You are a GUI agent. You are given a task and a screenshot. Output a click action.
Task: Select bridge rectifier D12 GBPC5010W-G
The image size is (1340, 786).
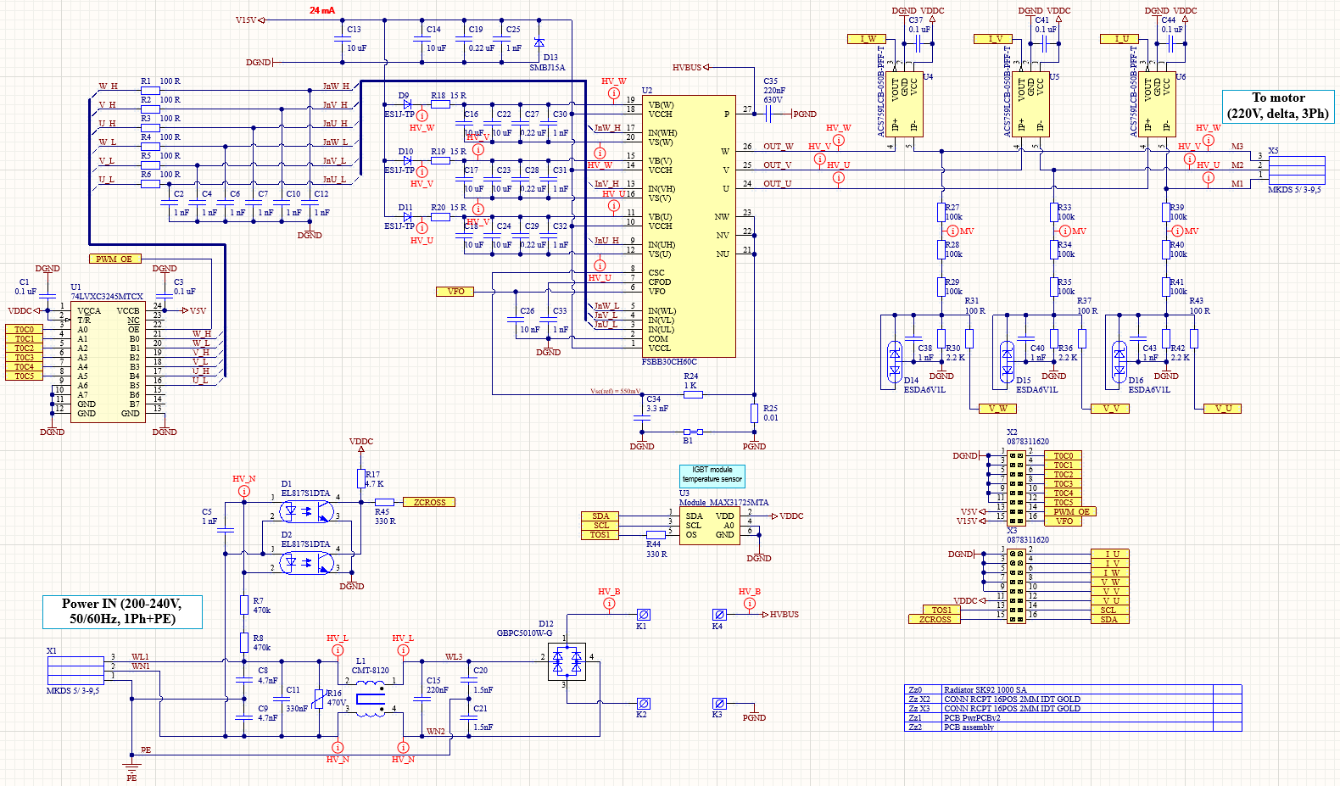click(567, 661)
